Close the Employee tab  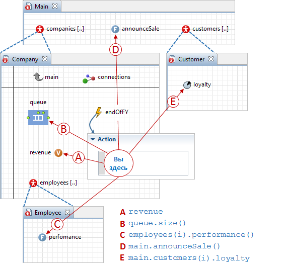click(67, 212)
